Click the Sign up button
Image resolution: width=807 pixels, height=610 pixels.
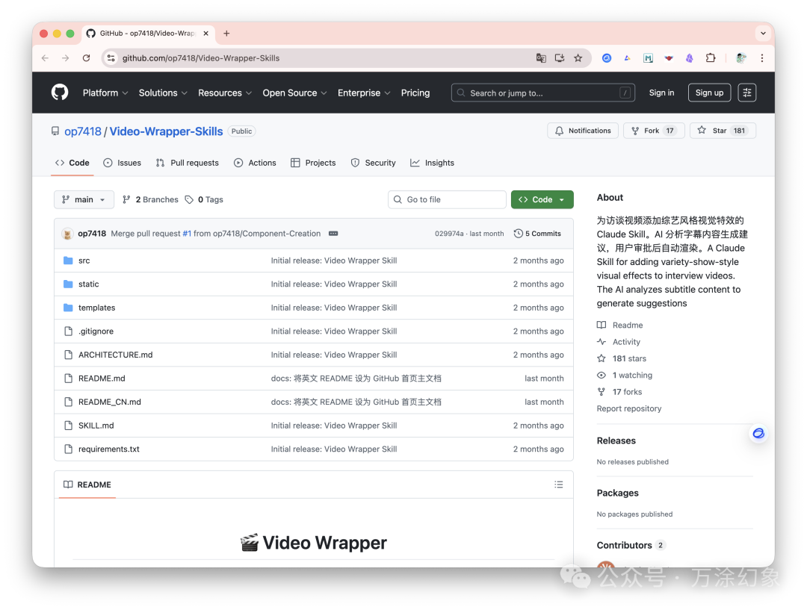click(708, 92)
